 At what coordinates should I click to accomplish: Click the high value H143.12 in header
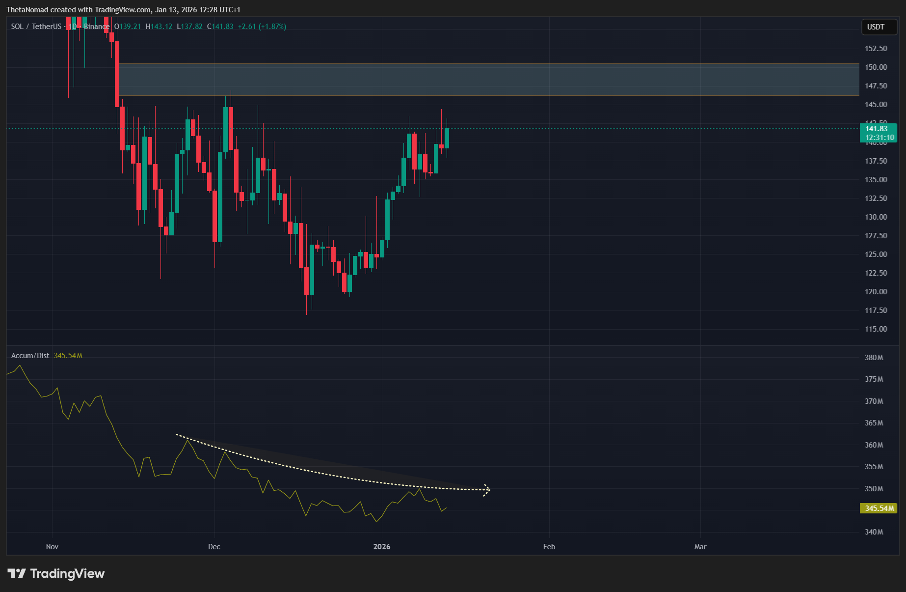159,27
